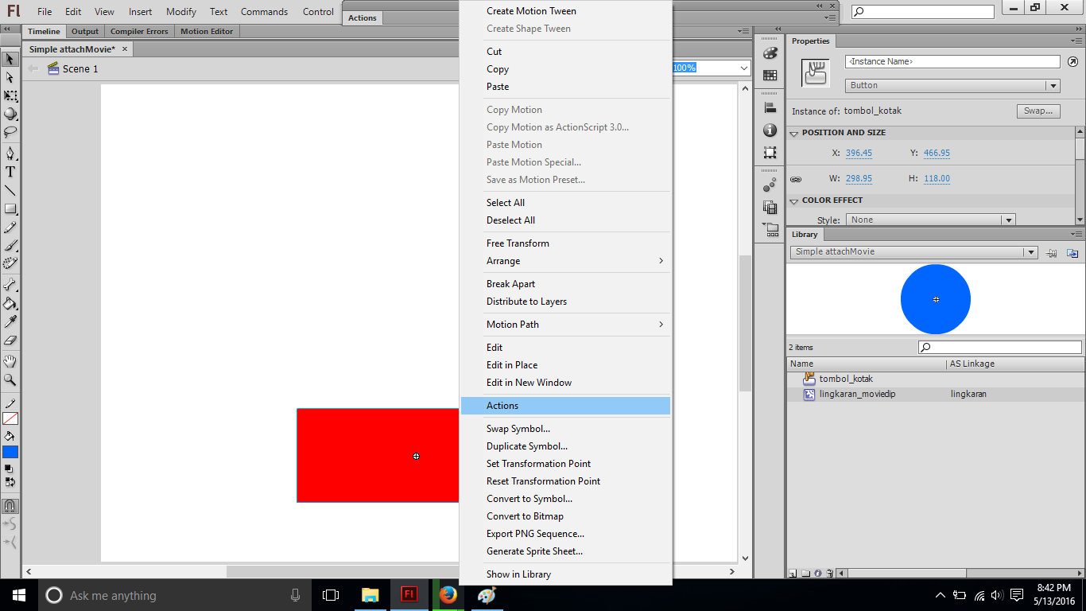Open the Info panel icon
Viewport: 1086px width, 611px height.
(770, 130)
